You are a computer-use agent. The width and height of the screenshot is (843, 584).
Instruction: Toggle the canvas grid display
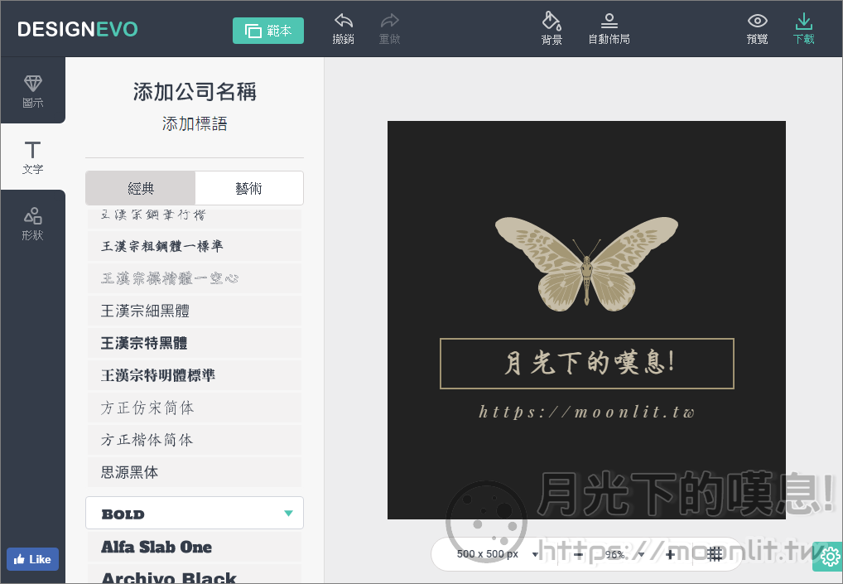(x=715, y=554)
